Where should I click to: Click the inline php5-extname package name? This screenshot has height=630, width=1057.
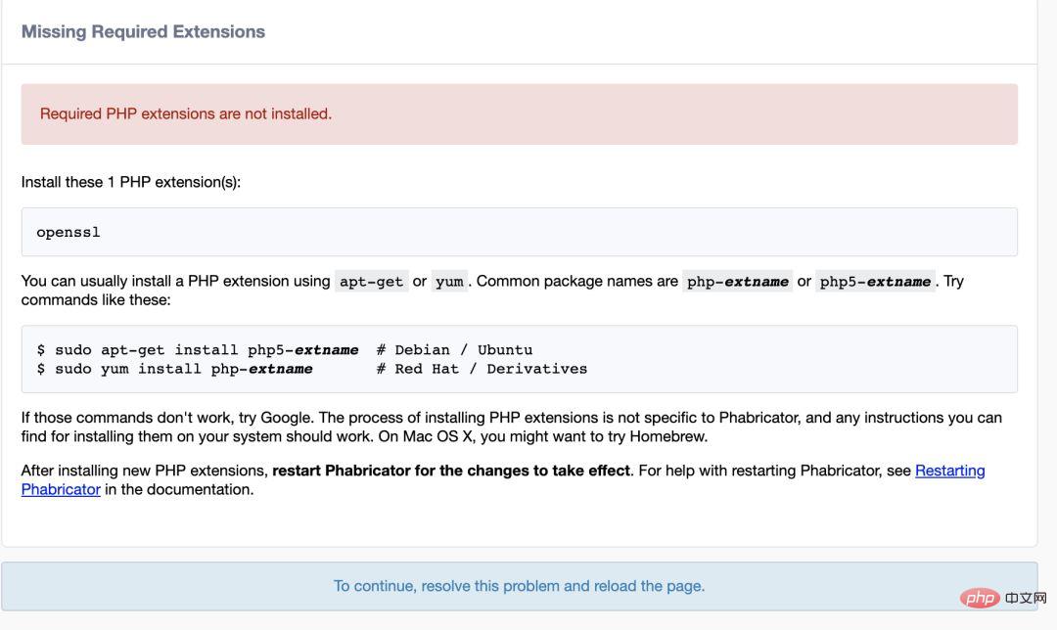tap(875, 282)
